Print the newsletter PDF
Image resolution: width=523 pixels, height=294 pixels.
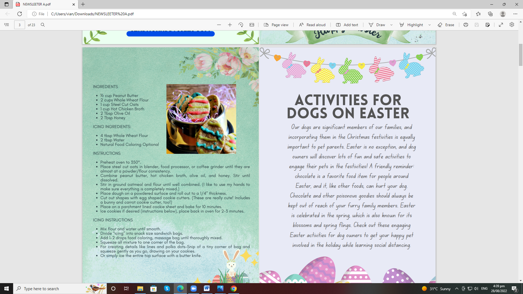466,25
